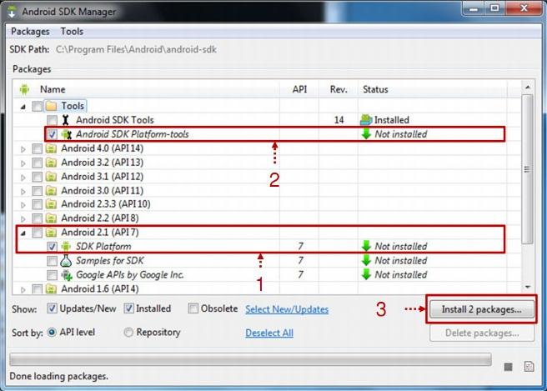Click the package list scrollbar thumb
The height and width of the screenshot is (391, 547).
coord(527,169)
